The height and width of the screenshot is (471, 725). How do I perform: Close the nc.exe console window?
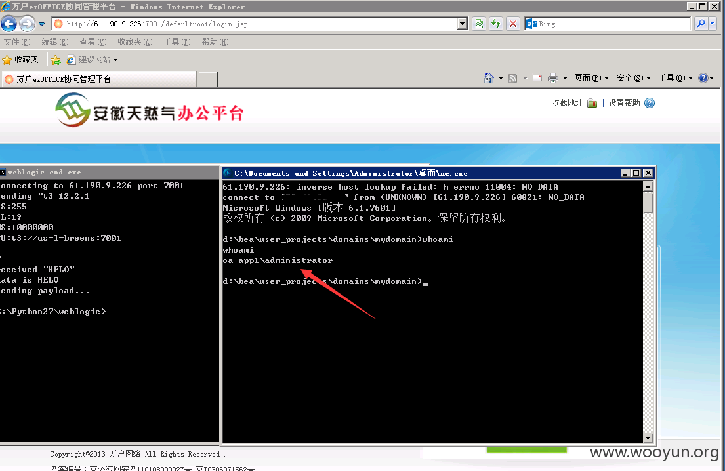648,173
